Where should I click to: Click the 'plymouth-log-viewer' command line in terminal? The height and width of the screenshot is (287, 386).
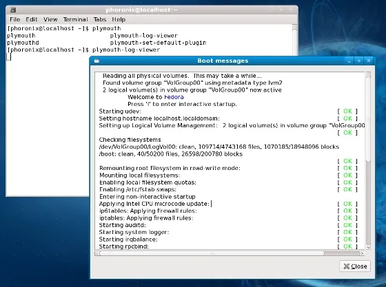(x=83, y=50)
